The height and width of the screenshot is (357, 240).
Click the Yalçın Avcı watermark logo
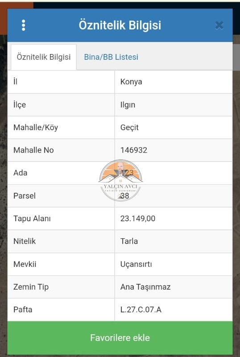[x=120, y=181]
